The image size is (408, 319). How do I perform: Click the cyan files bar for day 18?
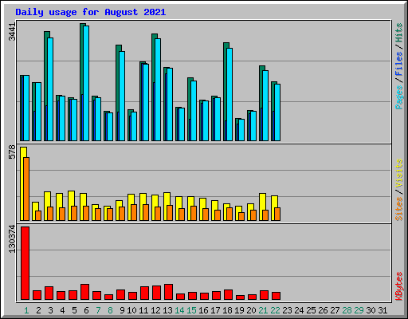[229, 94]
